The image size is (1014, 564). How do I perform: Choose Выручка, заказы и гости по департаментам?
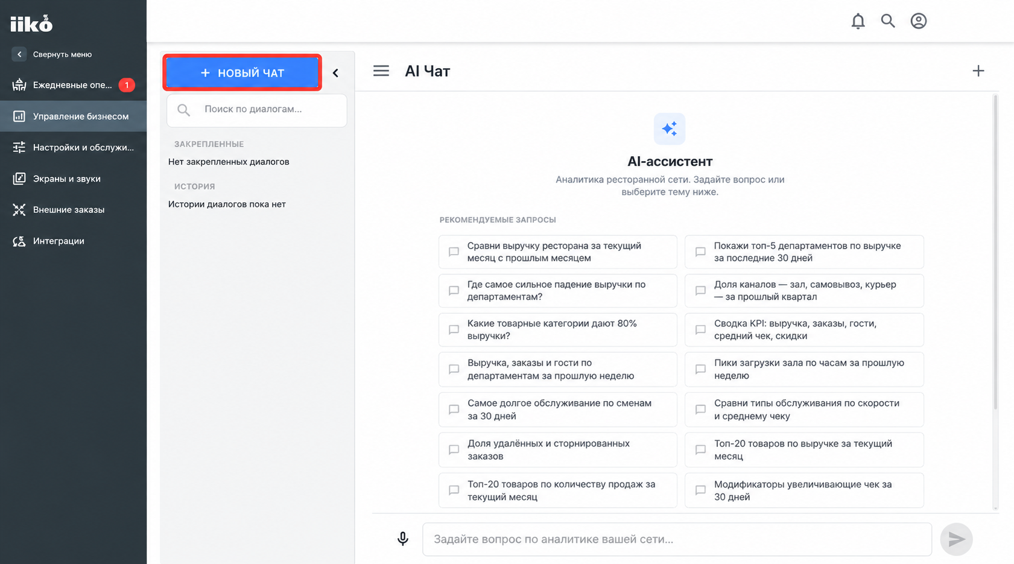(x=558, y=369)
